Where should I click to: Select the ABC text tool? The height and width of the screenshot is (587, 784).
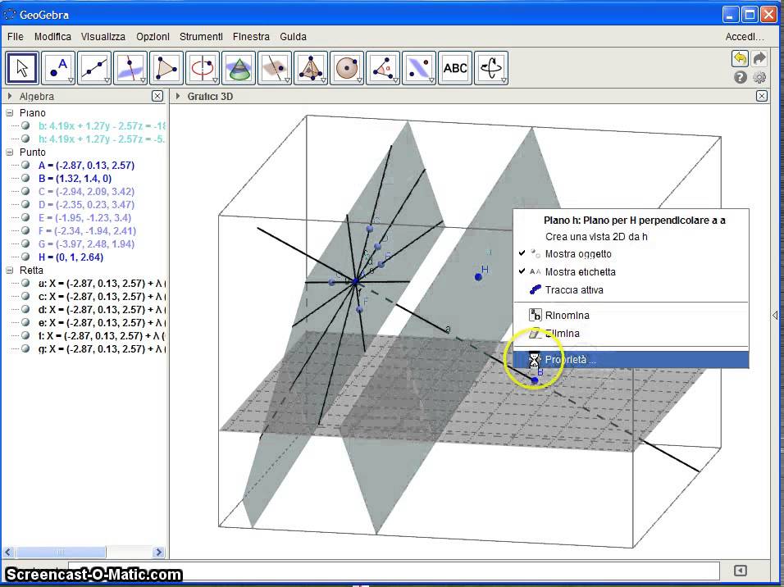tap(455, 68)
